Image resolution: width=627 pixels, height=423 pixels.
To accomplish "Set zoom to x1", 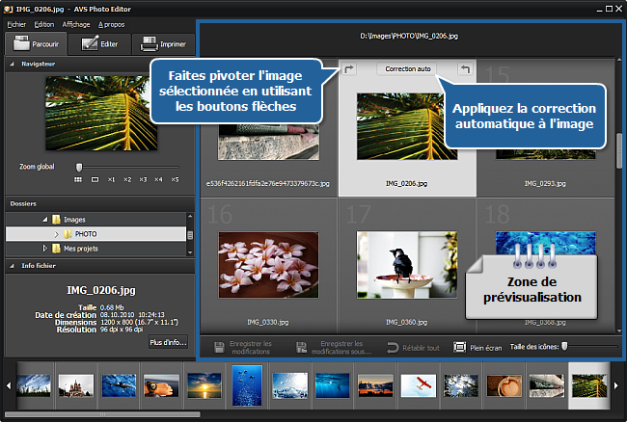I will pyautogui.click(x=111, y=180).
